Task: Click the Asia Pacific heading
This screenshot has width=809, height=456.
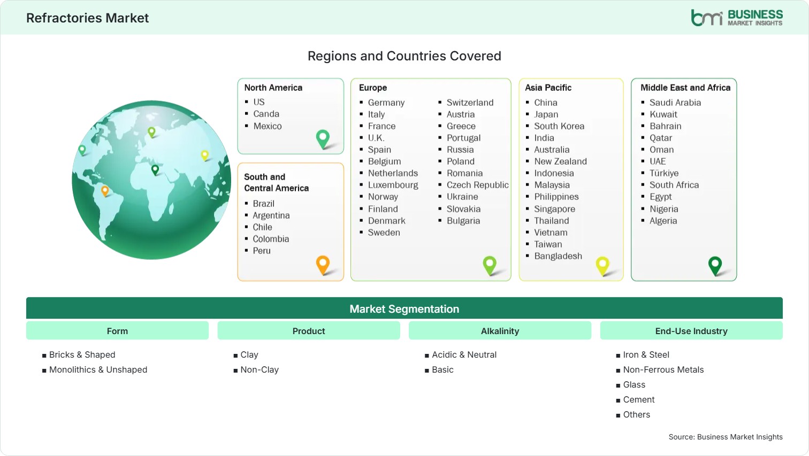Action: pos(548,88)
